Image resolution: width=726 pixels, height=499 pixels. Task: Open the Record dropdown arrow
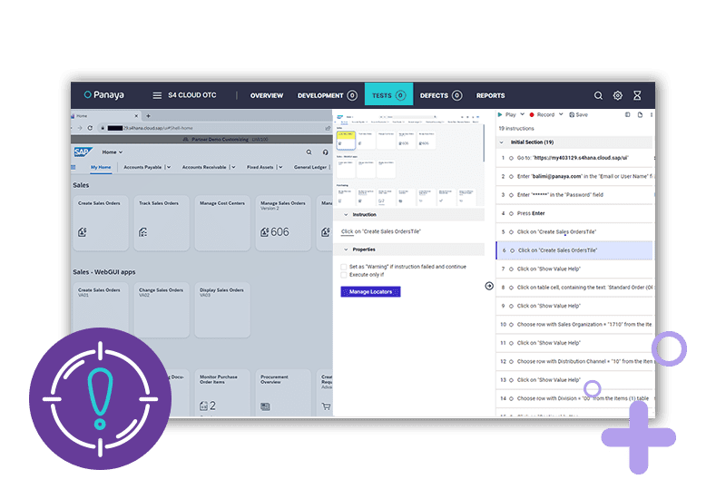[x=561, y=114]
